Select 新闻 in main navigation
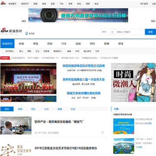Image resolution: width=156 pixels, height=156 pixels. tap(21, 44)
